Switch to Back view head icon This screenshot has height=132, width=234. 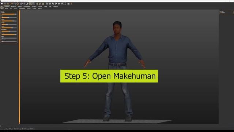50,4
